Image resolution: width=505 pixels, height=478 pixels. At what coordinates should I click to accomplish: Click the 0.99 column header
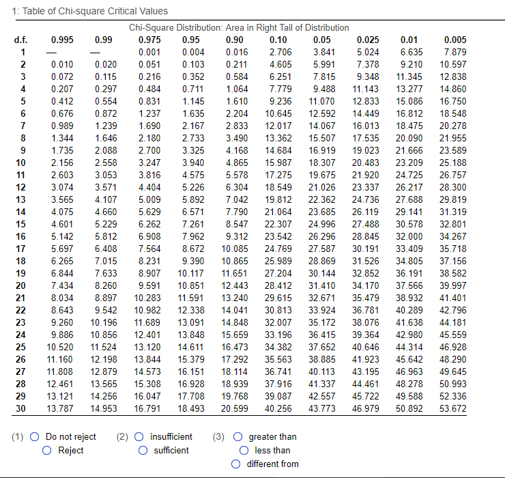(x=103, y=40)
